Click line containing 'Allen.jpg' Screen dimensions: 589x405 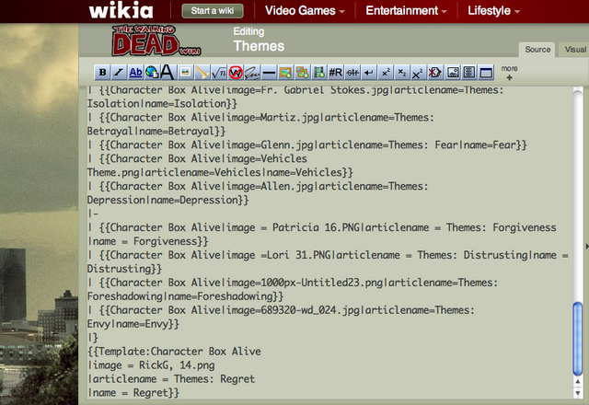258,186
